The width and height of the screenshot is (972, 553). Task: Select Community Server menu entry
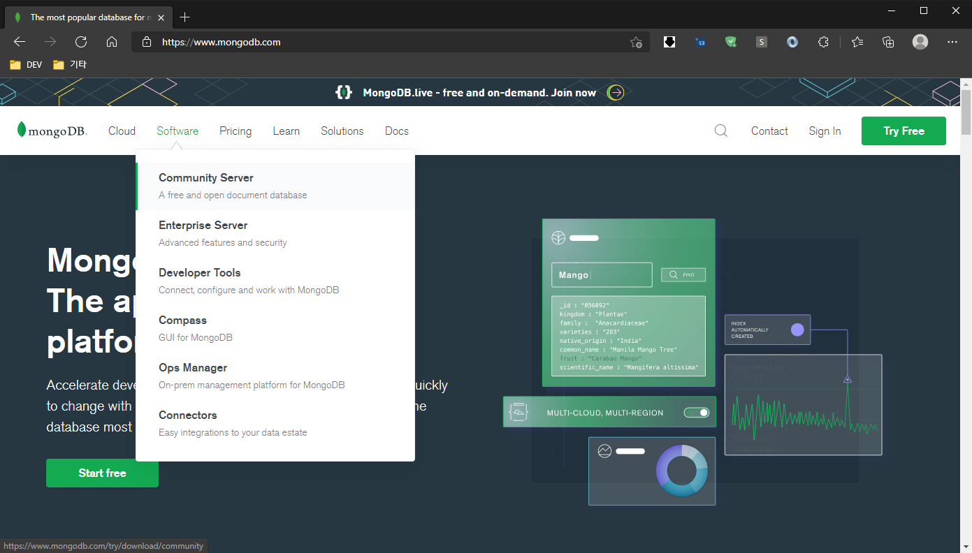(x=275, y=186)
